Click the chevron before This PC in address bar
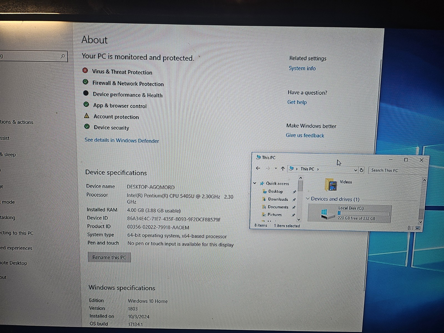This screenshot has width=444, height=333. (297, 169)
